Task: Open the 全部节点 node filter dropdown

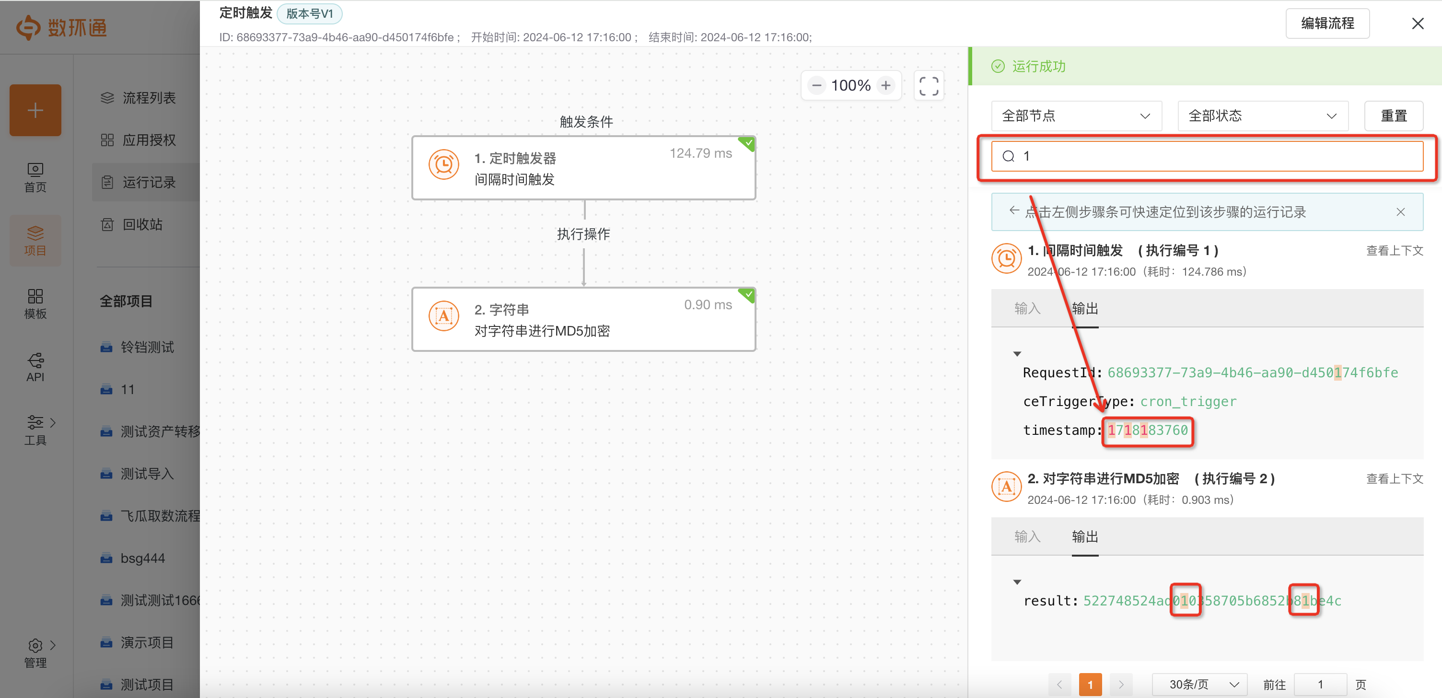Action: pos(1076,116)
